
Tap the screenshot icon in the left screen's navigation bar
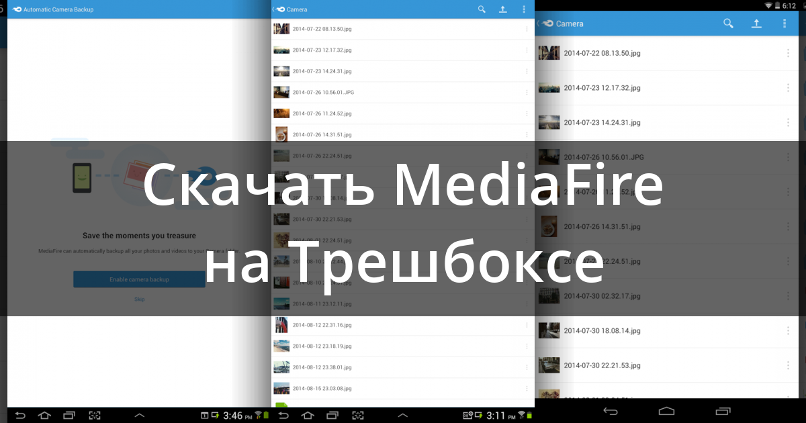pyautogui.click(x=95, y=416)
